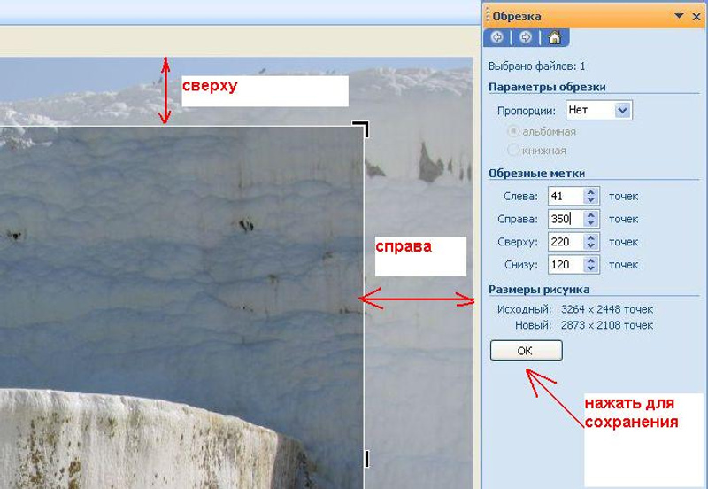Close the Обрезка task pane
The image size is (708, 489).
tap(696, 17)
